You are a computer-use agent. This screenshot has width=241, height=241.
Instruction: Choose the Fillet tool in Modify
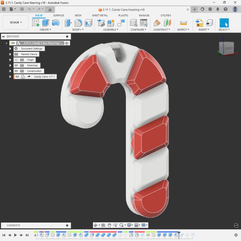coord(78,23)
